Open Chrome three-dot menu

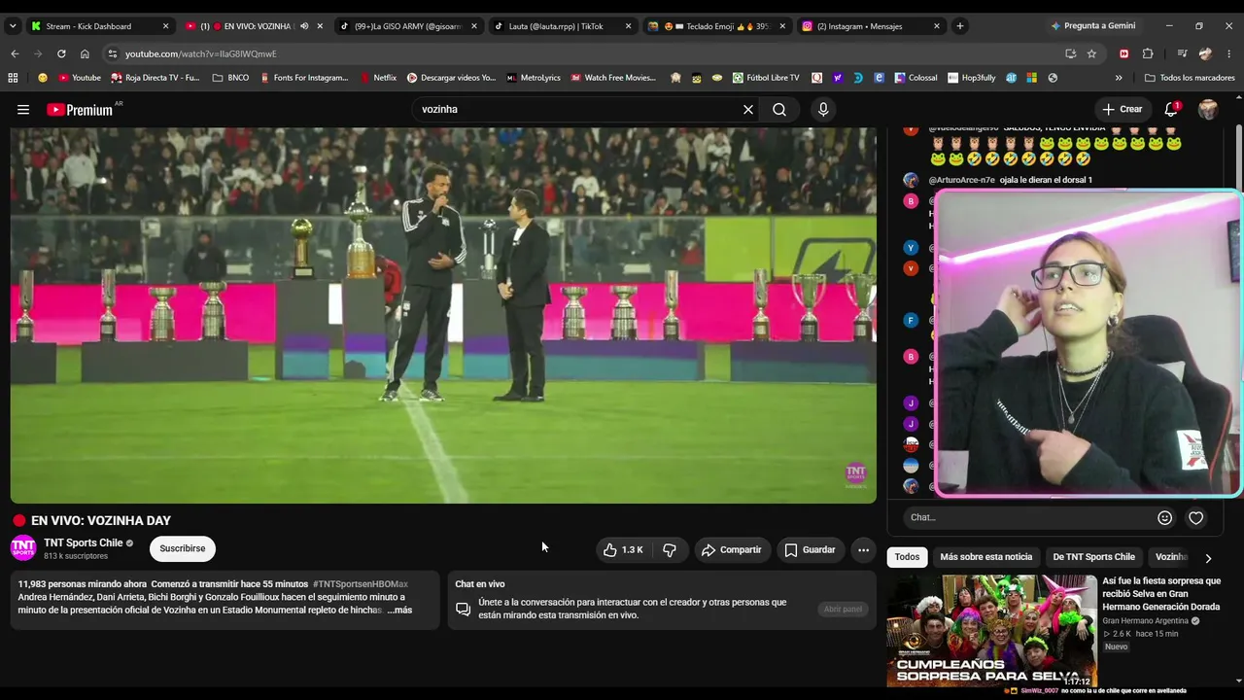coord(1229,53)
